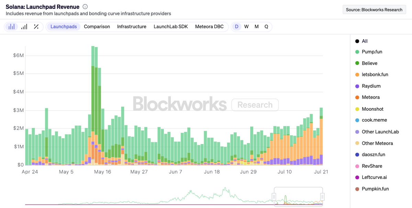Click the range selector window in overview chart

point(298,197)
